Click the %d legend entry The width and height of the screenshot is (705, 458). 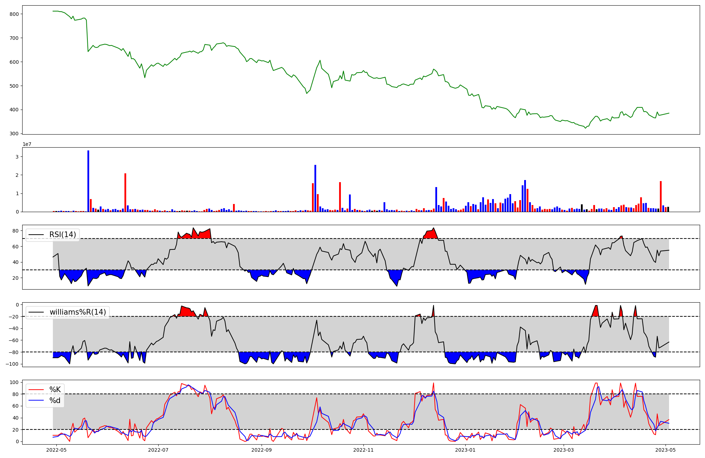coord(55,401)
